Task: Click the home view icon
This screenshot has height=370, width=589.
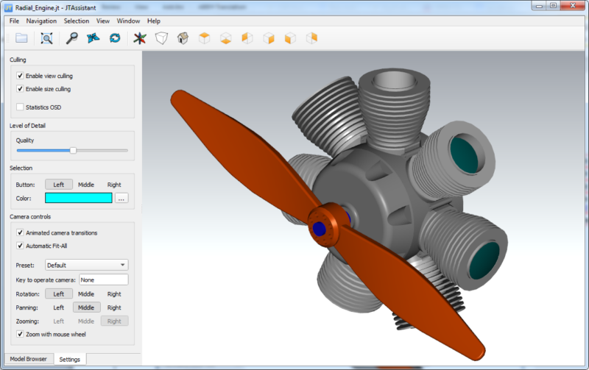Action: point(183,38)
